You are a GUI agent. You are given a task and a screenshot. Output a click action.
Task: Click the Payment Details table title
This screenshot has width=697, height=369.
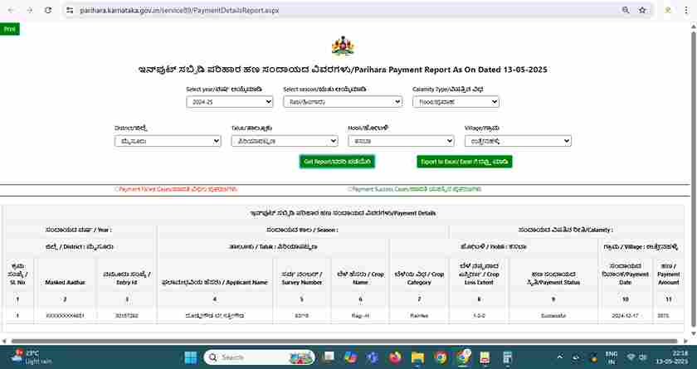(343, 213)
